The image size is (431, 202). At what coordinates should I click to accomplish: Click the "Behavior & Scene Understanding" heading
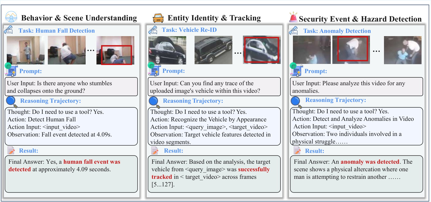pos(79,18)
